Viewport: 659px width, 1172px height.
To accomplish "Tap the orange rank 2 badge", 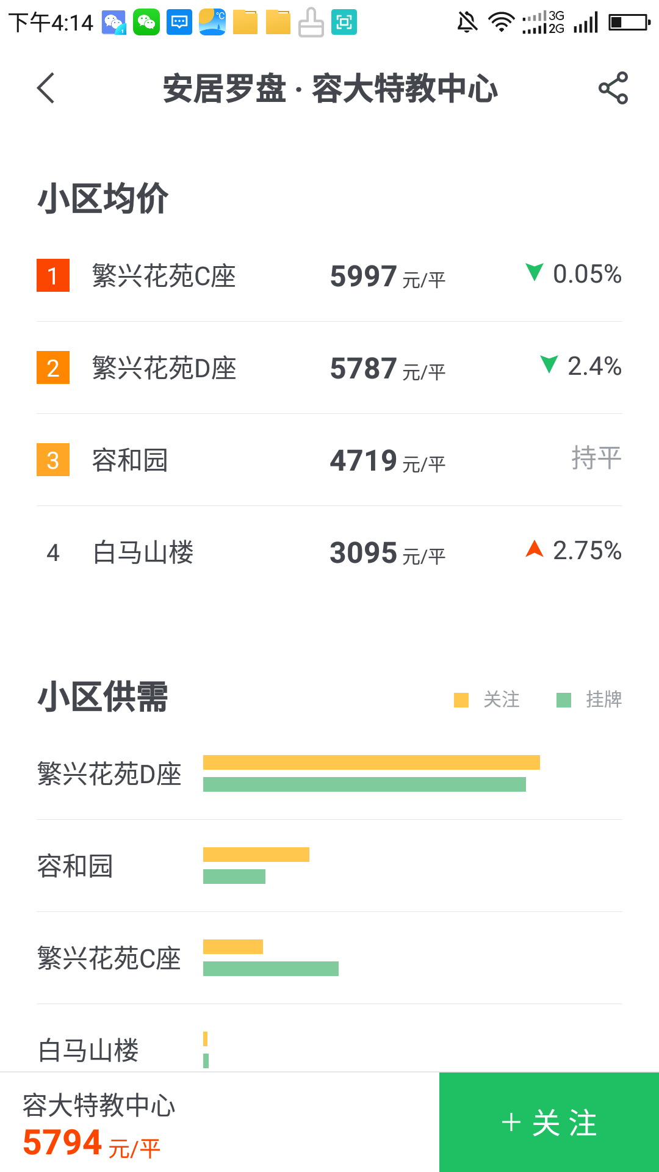I will tap(53, 367).
